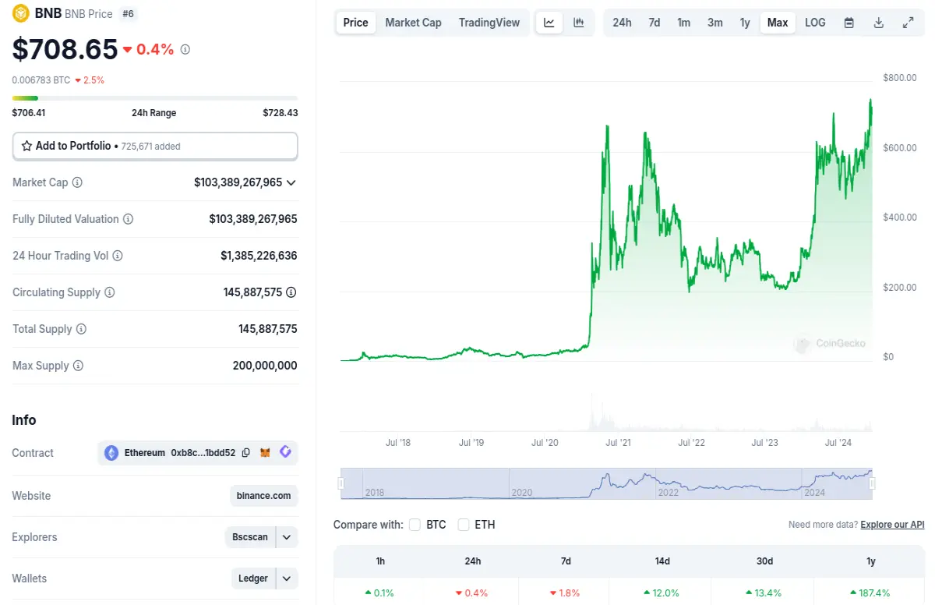Select the Price tab
Image resolution: width=935 pixels, height=605 pixels.
click(355, 23)
